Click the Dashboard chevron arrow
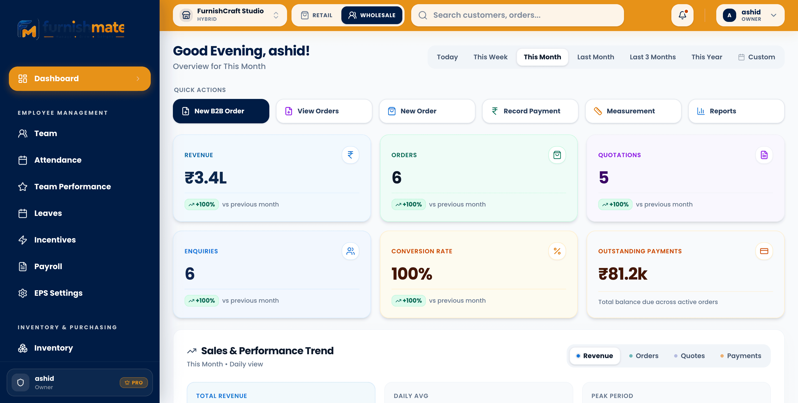 (138, 79)
